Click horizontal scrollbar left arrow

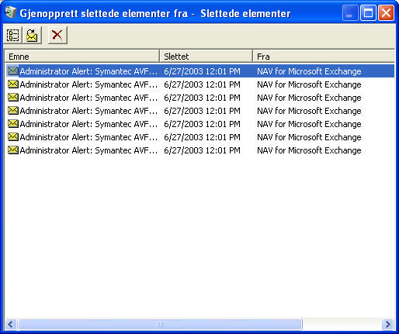click(11, 324)
